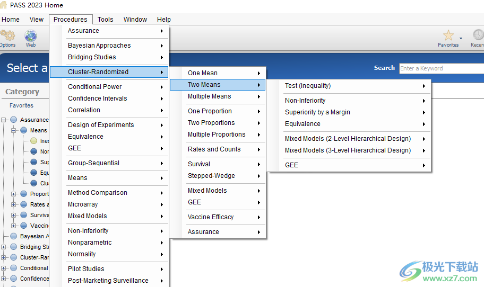Open Bayesian Approaches submenu

(109, 46)
